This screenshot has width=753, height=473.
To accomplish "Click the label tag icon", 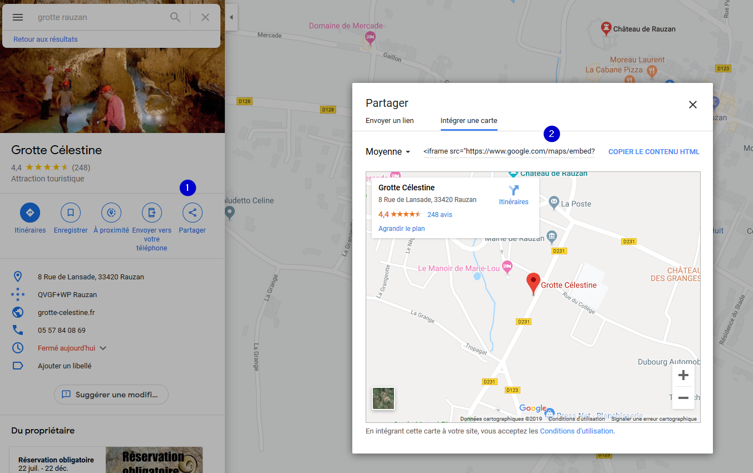I will (x=18, y=366).
